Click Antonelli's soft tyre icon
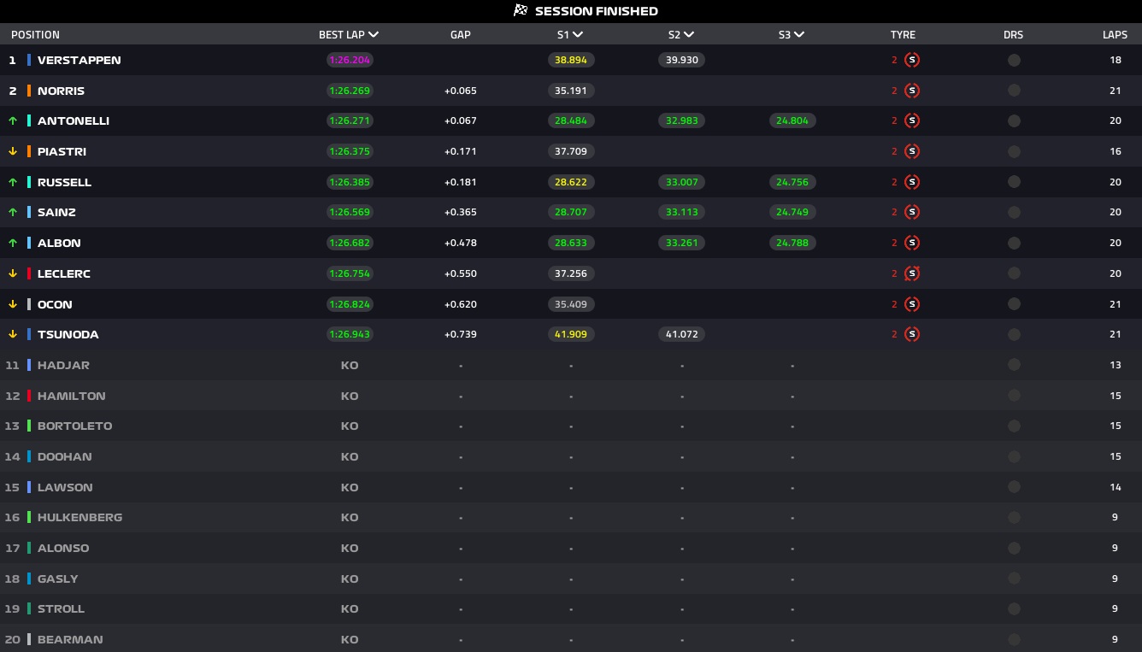The width and height of the screenshot is (1142, 652). coord(912,120)
